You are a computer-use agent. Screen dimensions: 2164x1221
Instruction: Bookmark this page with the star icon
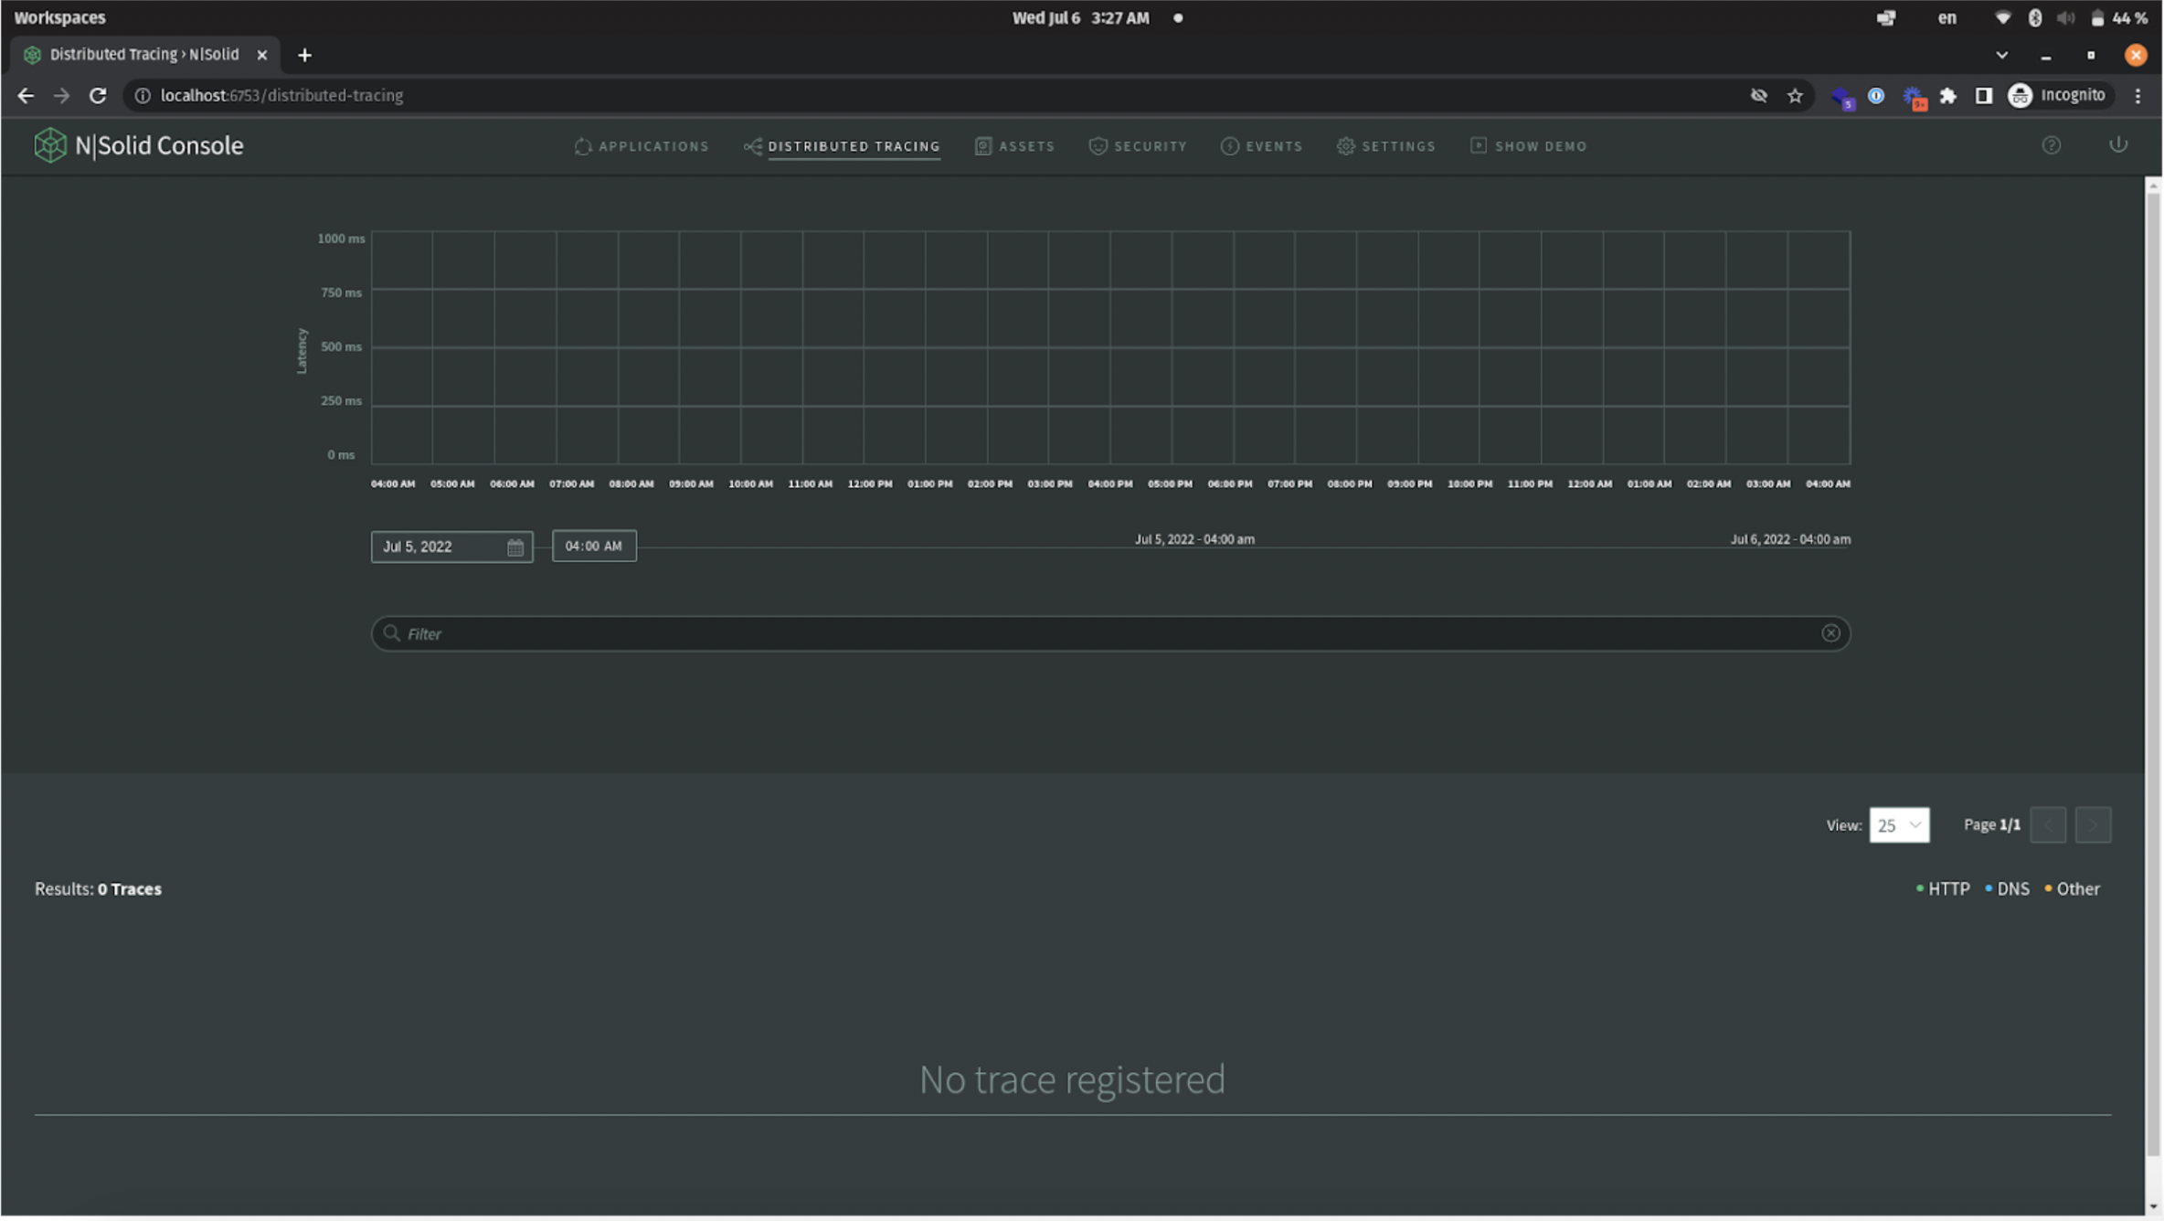click(x=1795, y=95)
